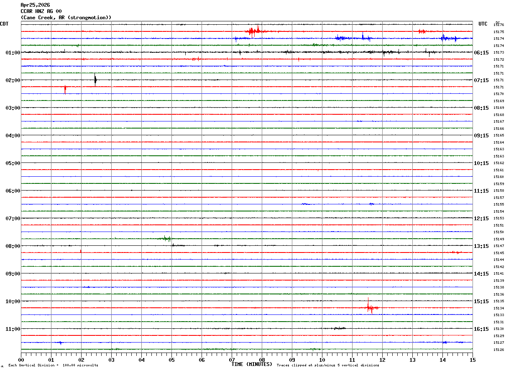Click the Apr25,2026 date header
The image size is (506, 371).
click(35, 5)
